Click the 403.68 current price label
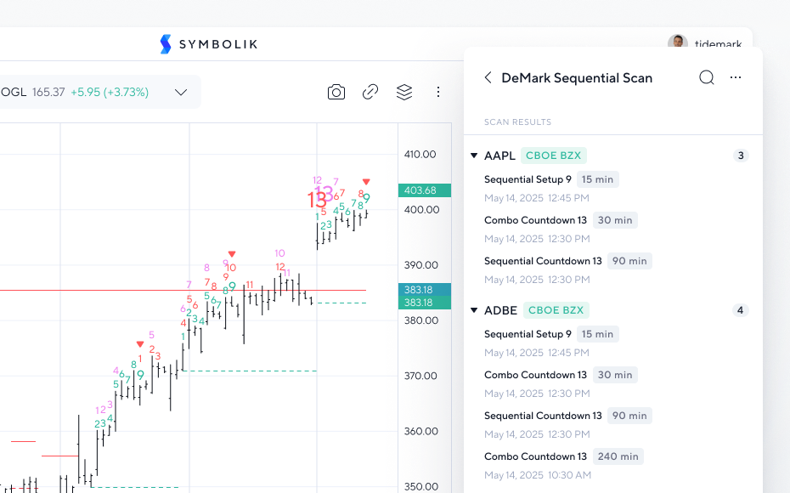Image resolution: width=790 pixels, height=493 pixels. [424, 190]
